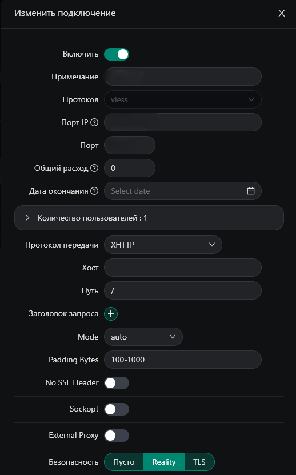Add a request header with plus icon

pos(111,314)
